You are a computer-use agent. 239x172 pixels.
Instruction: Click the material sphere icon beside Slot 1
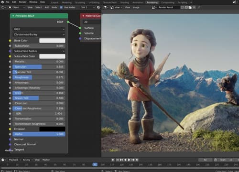click(x=98, y=7)
